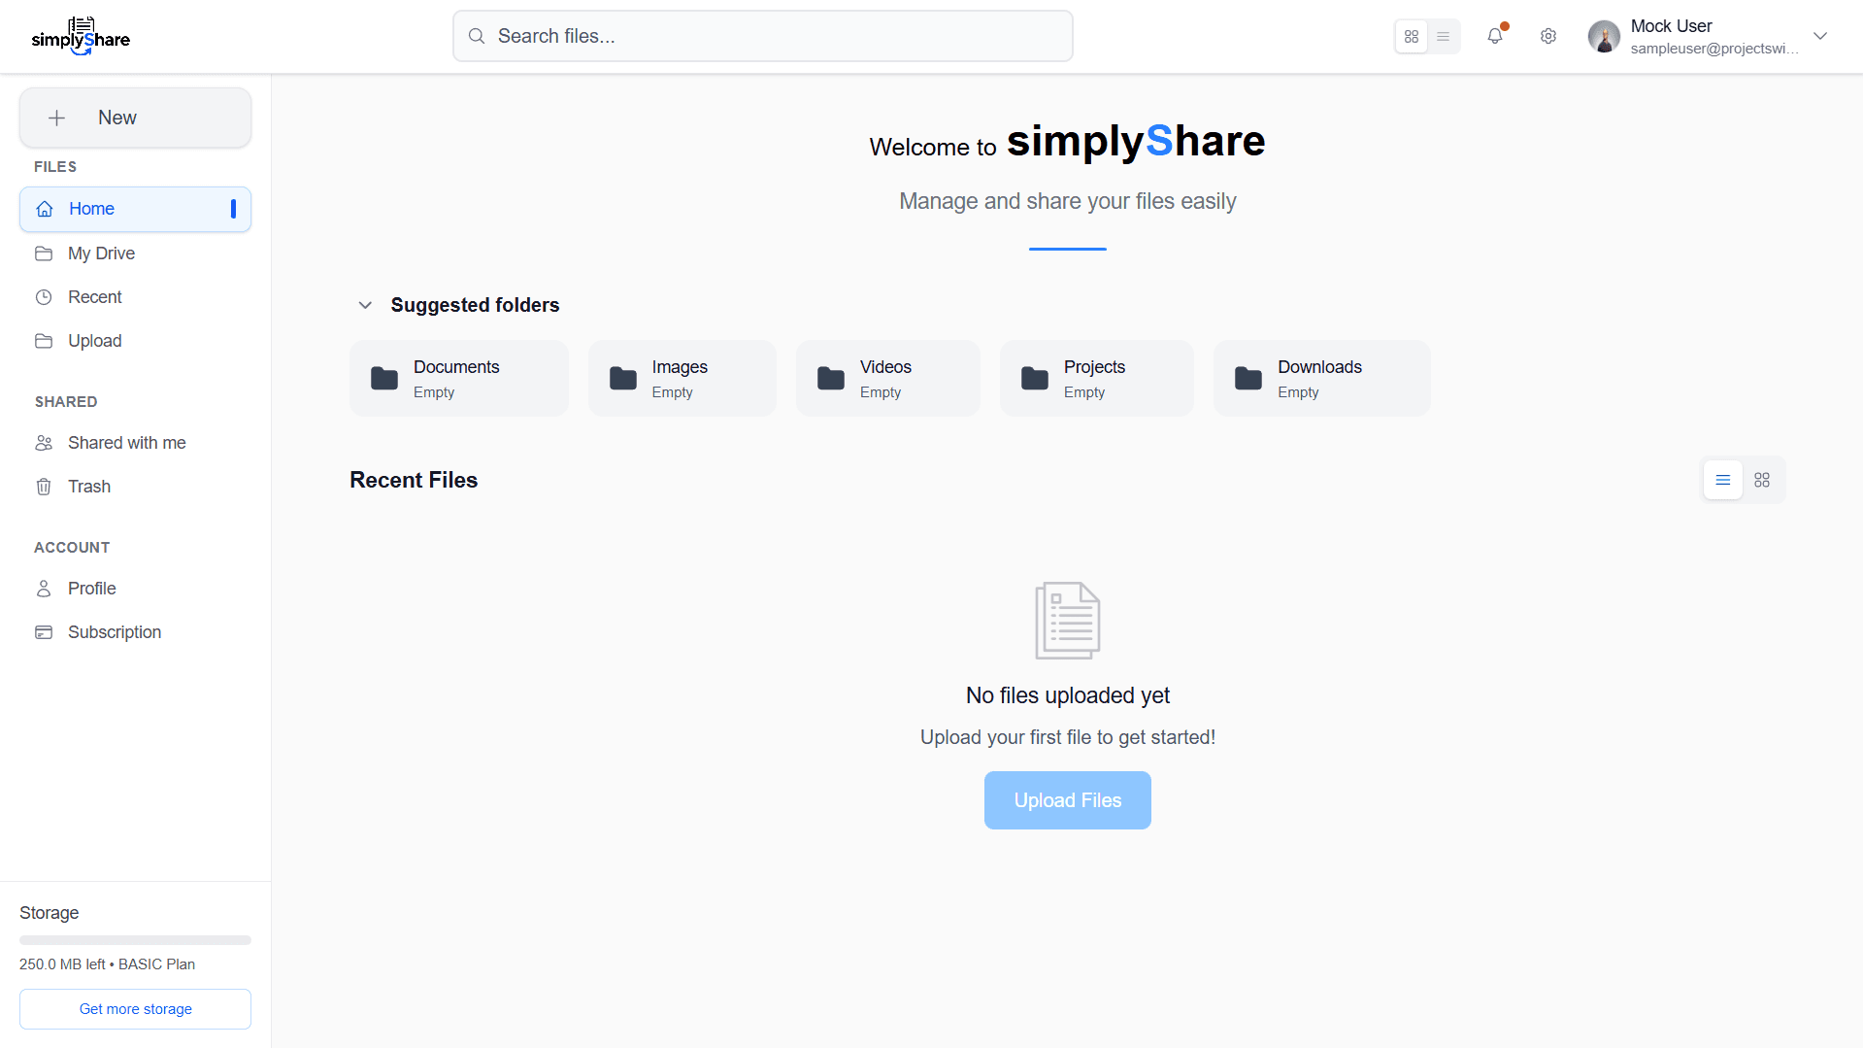Open the Videos folder
This screenshot has height=1048, width=1863.
point(886,379)
